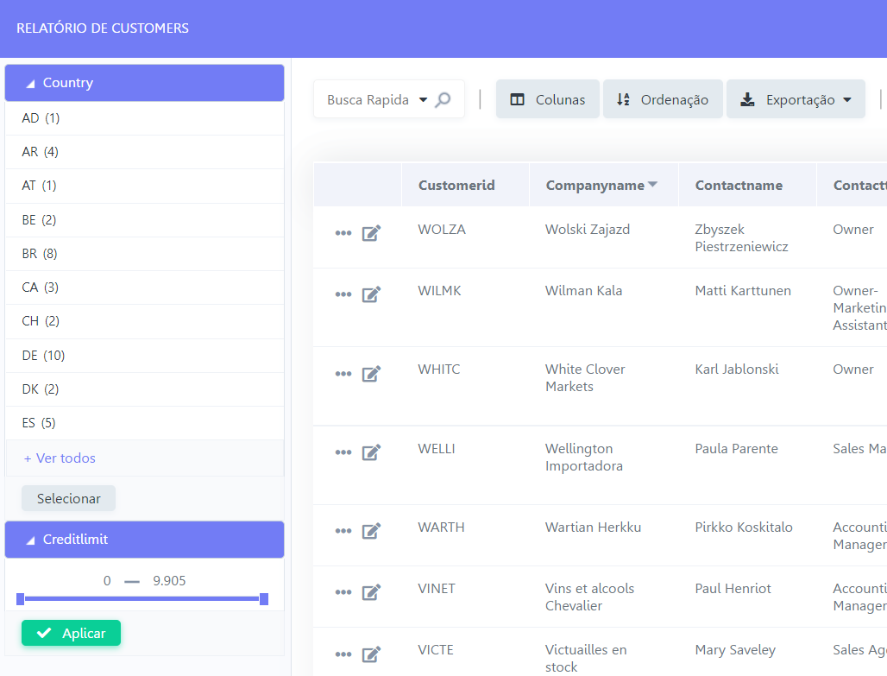Filter by country CA (3)

pos(144,287)
